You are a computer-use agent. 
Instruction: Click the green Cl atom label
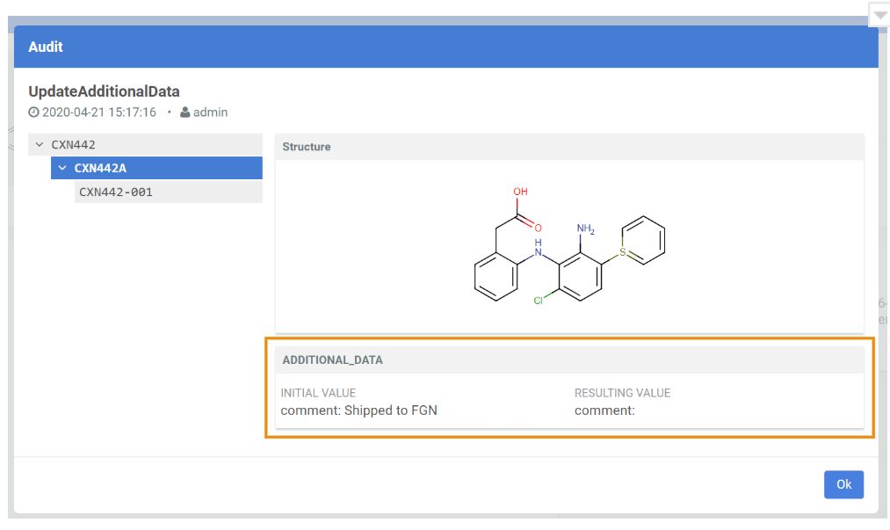click(539, 301)
